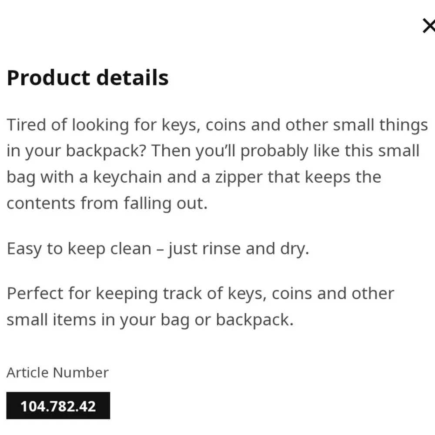
Task: Click the Product details heading
Action: click(88, 78)
